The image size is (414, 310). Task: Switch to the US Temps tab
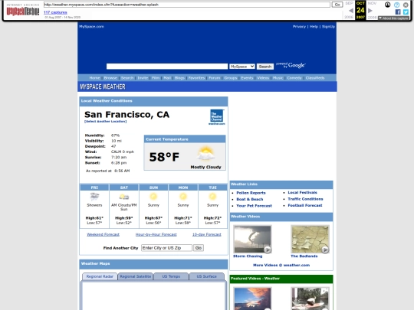coord(171,276)
